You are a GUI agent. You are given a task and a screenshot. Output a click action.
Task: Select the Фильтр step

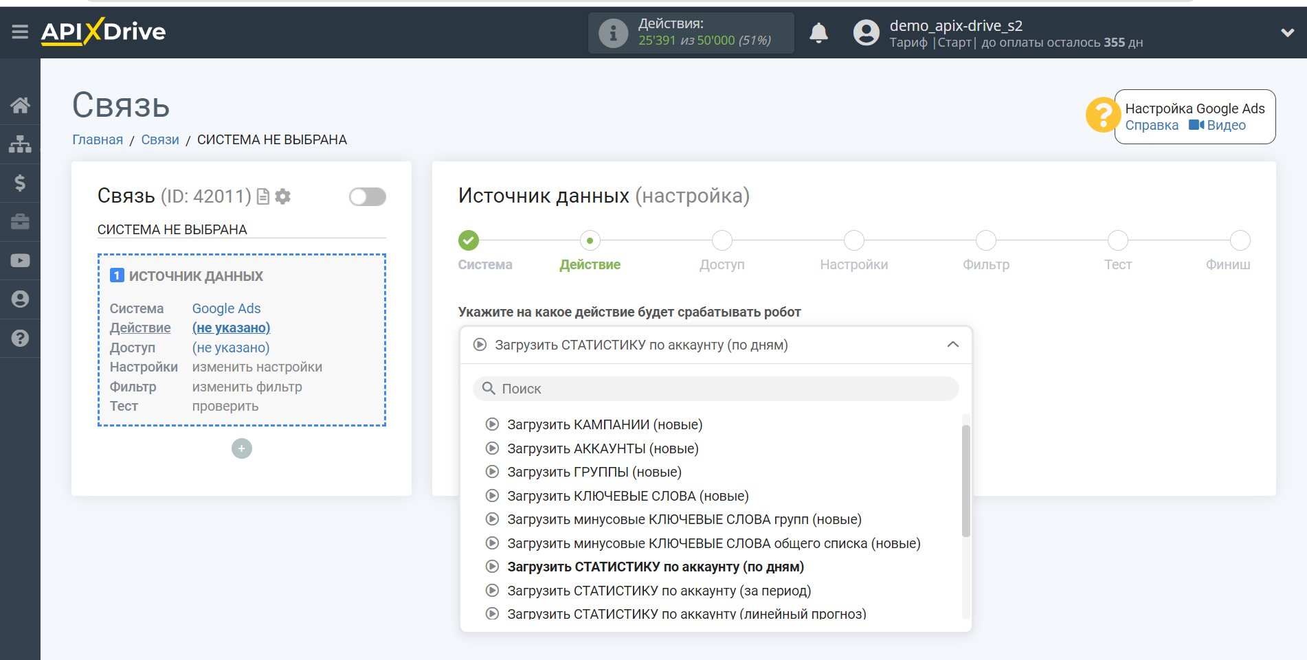(986, 240)
